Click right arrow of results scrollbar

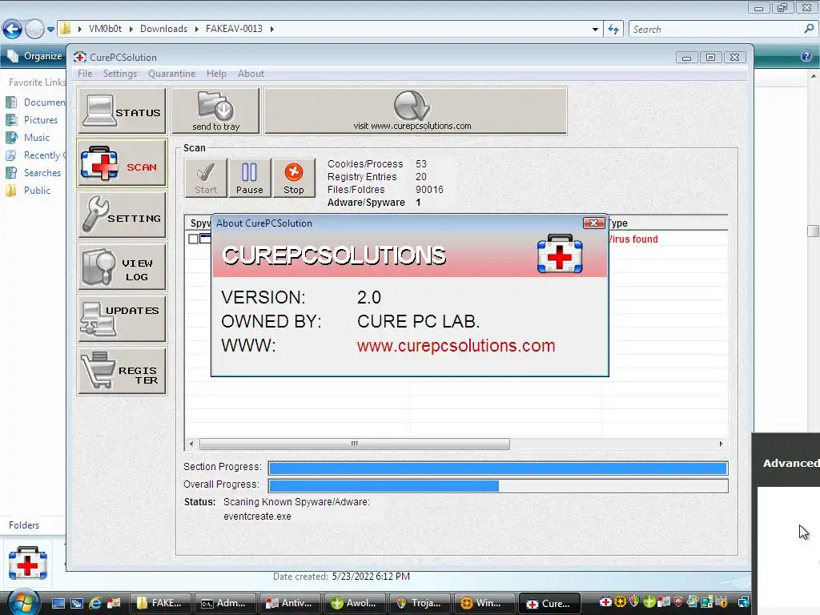(721, 444)
